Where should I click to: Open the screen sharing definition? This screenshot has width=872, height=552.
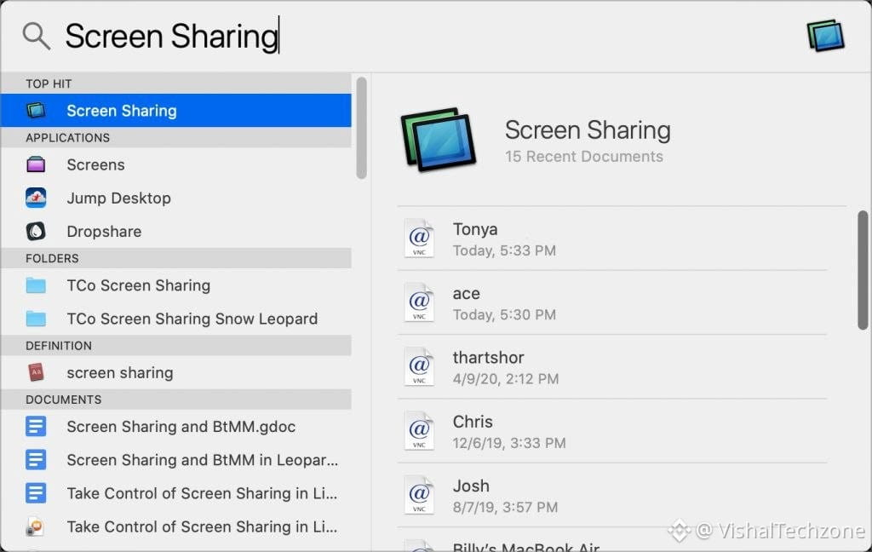[175, 372]
